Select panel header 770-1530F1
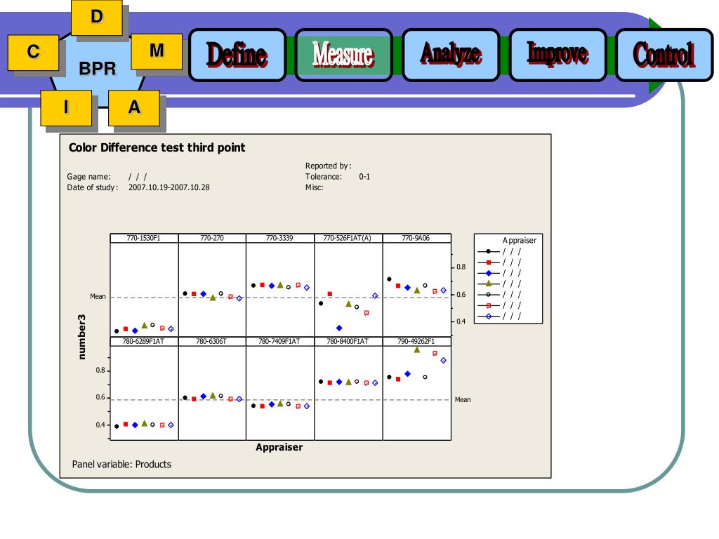Image resolution: width=719 pixels, height=539 pixels. 144,239
